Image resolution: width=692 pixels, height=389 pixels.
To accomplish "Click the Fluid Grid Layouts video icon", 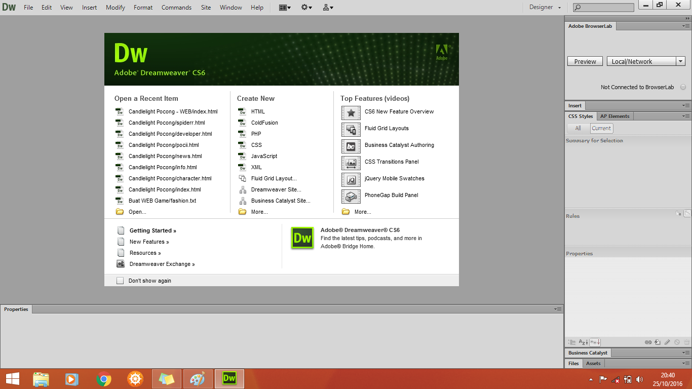I will [351, 129].
